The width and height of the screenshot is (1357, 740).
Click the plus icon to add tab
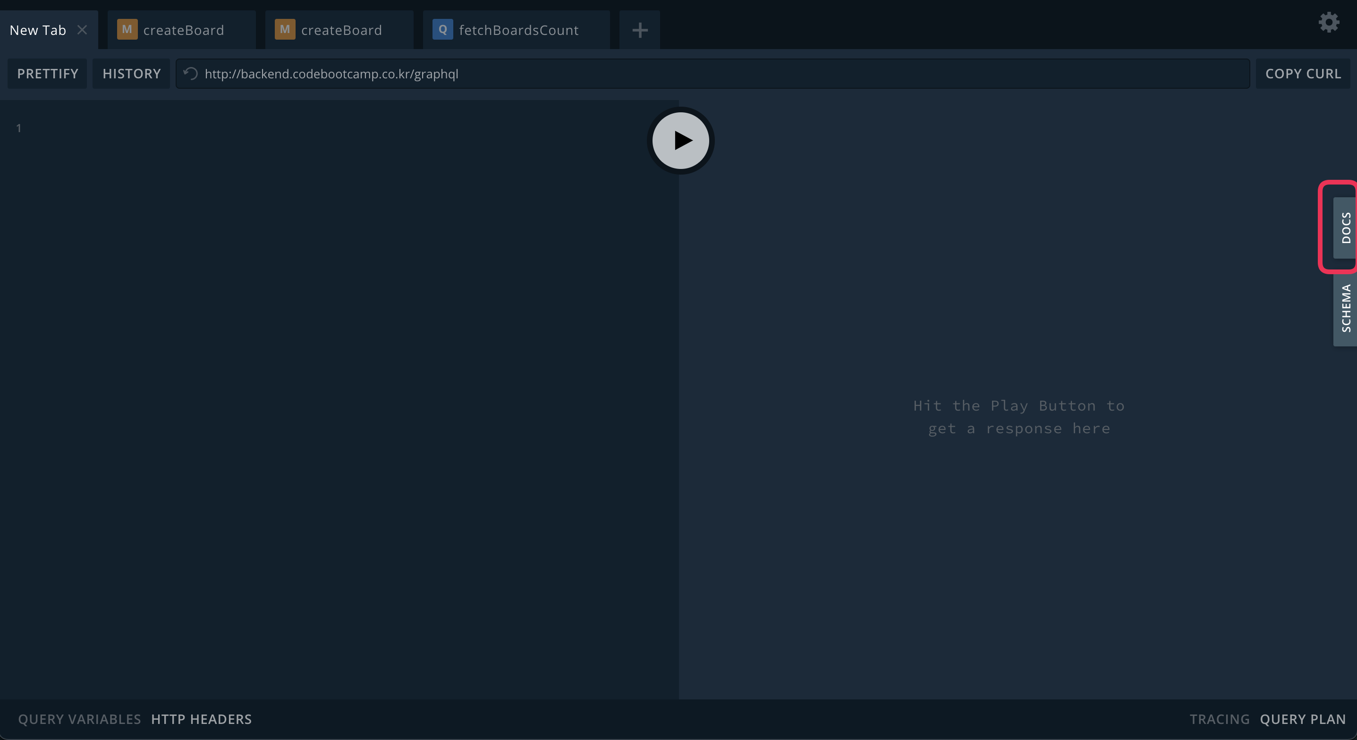(x=639, y=30)
